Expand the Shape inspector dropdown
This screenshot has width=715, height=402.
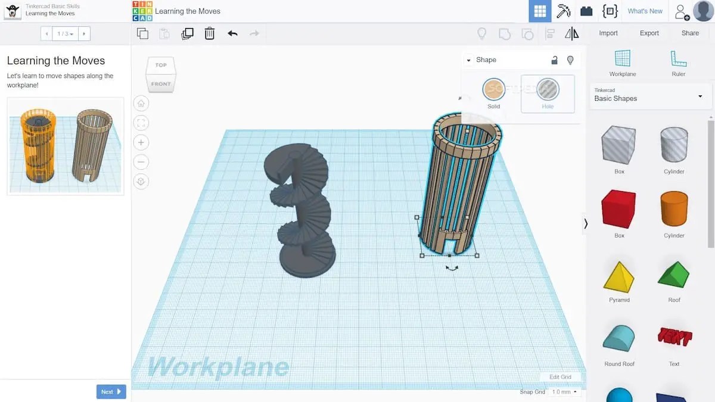click(468, 60)
